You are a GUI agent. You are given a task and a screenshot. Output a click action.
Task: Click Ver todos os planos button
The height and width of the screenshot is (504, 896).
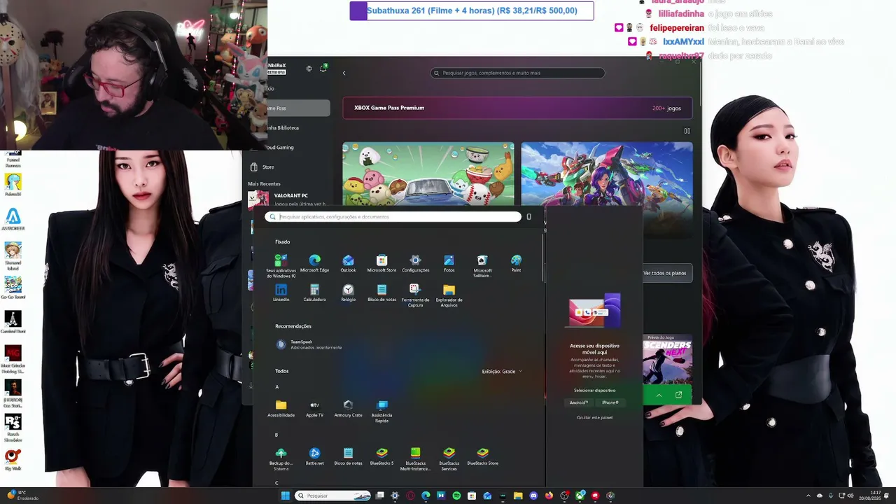click(x=664, y=273)
